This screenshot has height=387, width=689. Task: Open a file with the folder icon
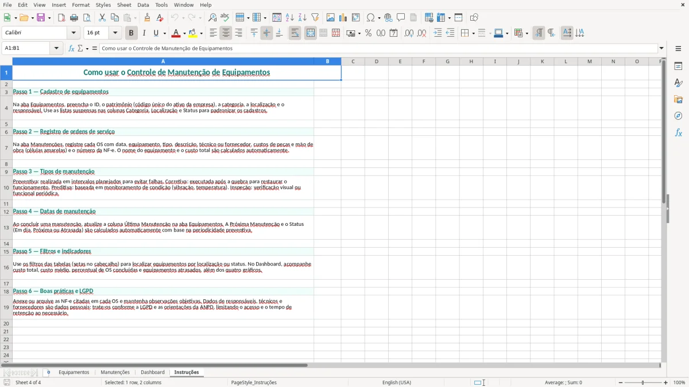(x=23, y=18)
